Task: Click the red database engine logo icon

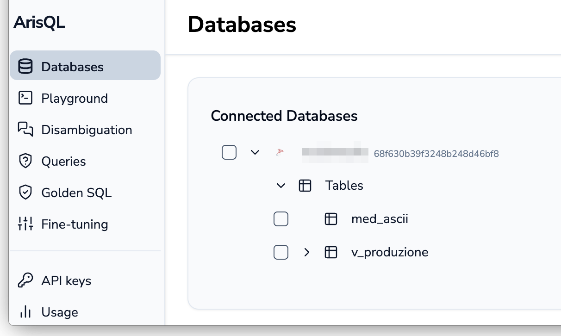Action: tap(280, 152)
